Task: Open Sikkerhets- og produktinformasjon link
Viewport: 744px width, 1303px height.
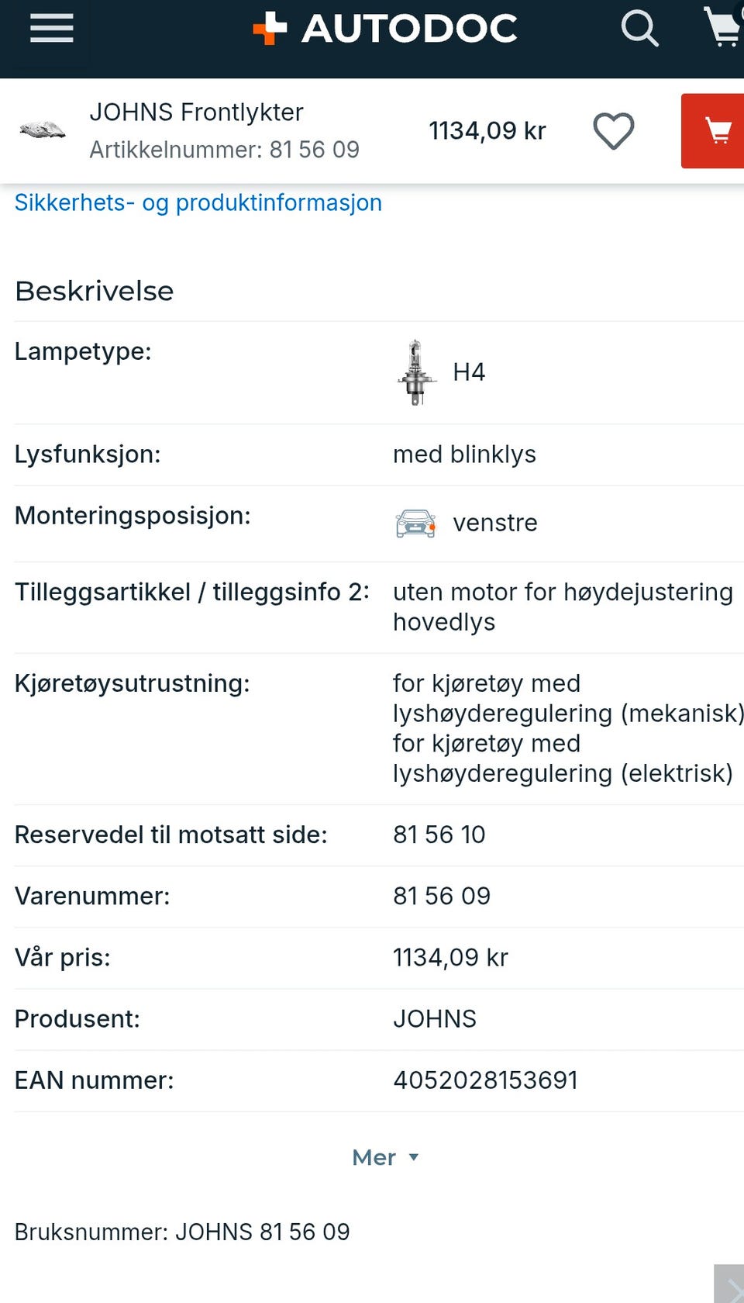Action: pyautogui.click(x=198, y=202)
